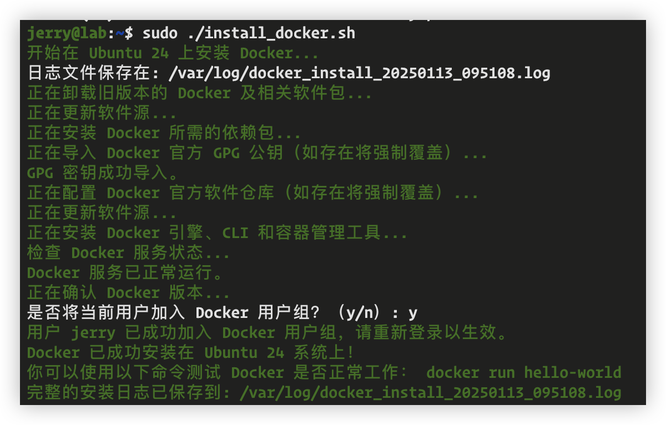Click the user jerry added to Docker group line
This screenshot has height=425, width=666.
267,333
